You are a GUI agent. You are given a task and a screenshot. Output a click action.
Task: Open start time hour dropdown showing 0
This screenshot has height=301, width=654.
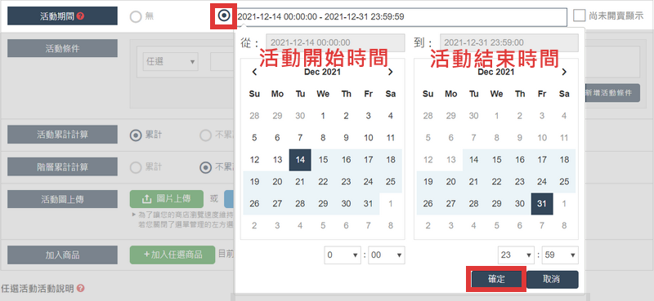click(343, 255)
